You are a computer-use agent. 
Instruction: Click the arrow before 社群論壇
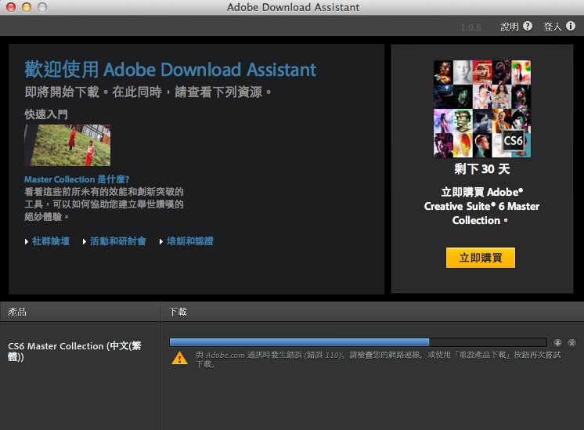point(27,241)
